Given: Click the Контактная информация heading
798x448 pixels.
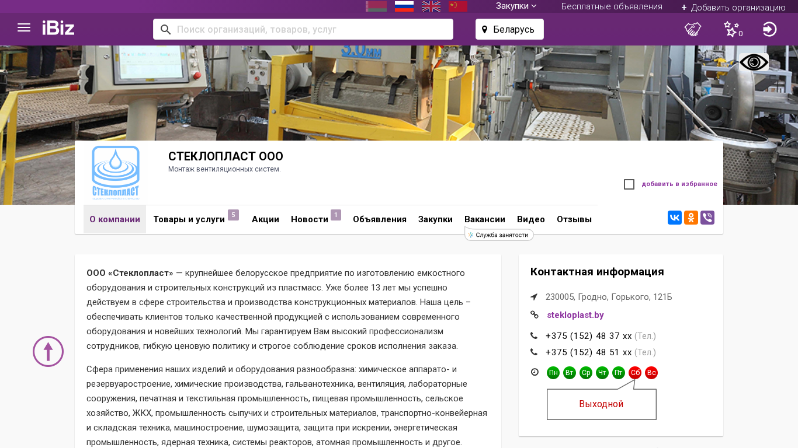Looking at the screenshot, I should point(597,272).
